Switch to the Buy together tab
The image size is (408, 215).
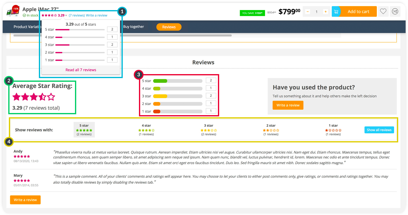pyautogui.click(x=133, y=27)
